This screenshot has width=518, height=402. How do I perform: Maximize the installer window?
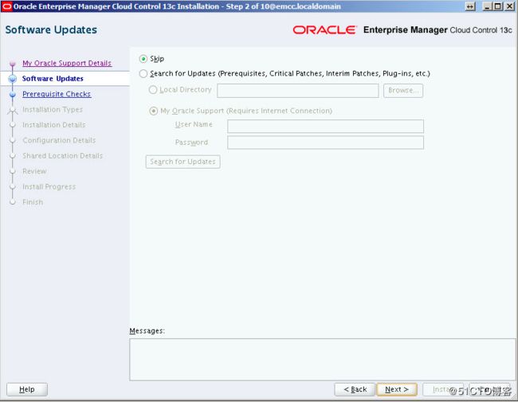[x=497, y=6]
